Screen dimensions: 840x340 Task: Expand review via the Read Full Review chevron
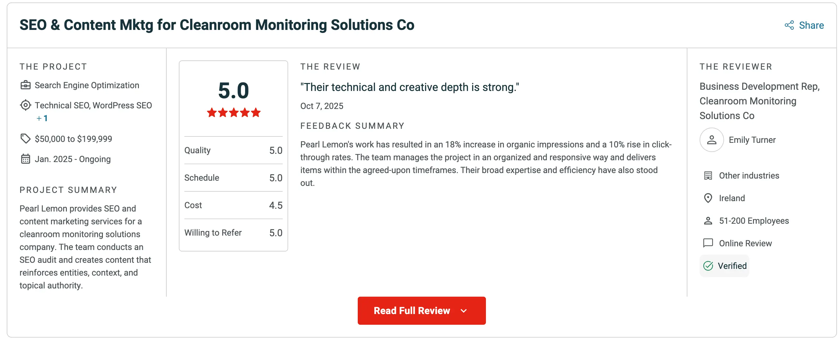[463, 311]
